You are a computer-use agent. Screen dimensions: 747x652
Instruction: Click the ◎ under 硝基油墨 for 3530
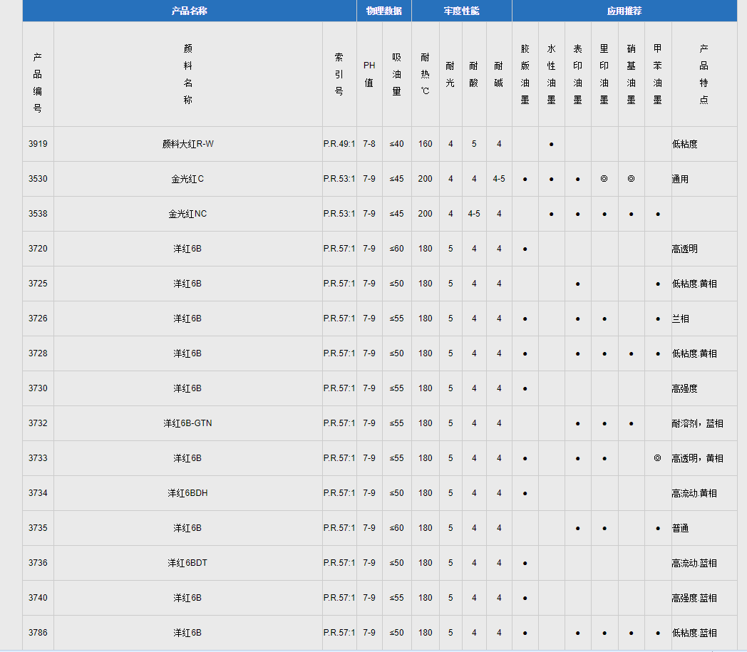coord(631,179)
